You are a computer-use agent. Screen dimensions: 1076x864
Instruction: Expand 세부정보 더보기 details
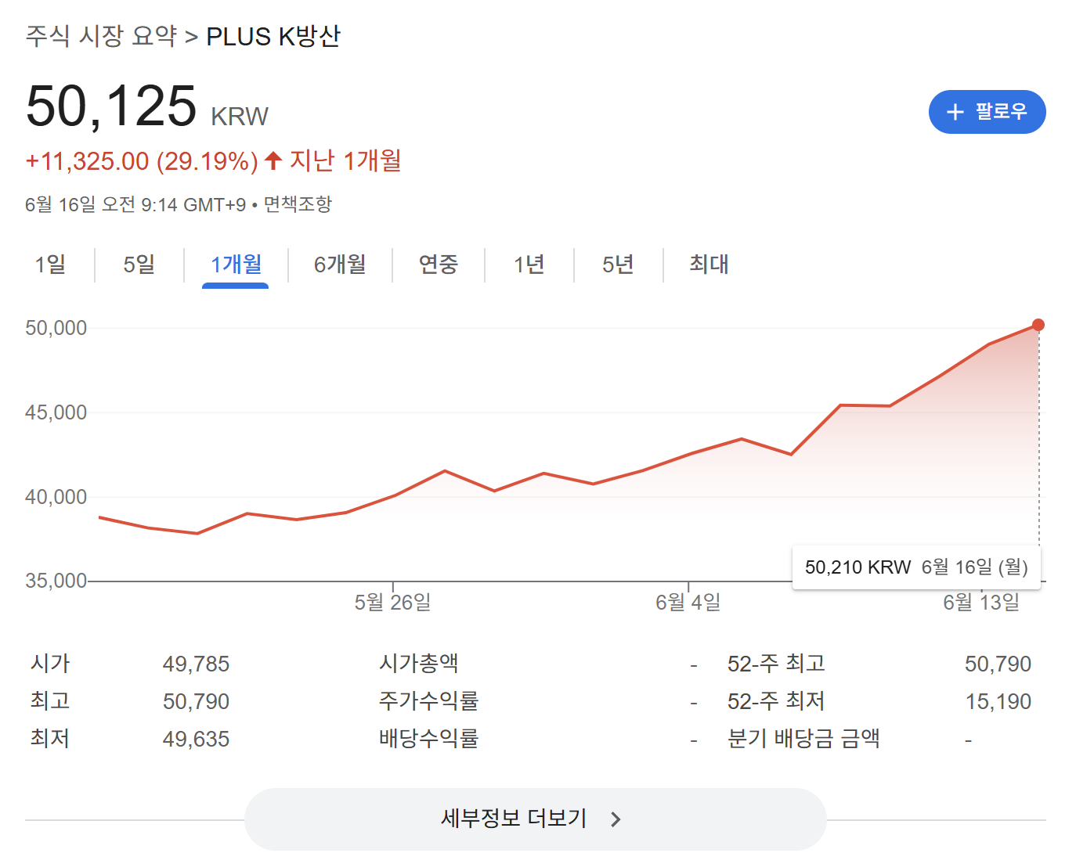click(535, 819)
